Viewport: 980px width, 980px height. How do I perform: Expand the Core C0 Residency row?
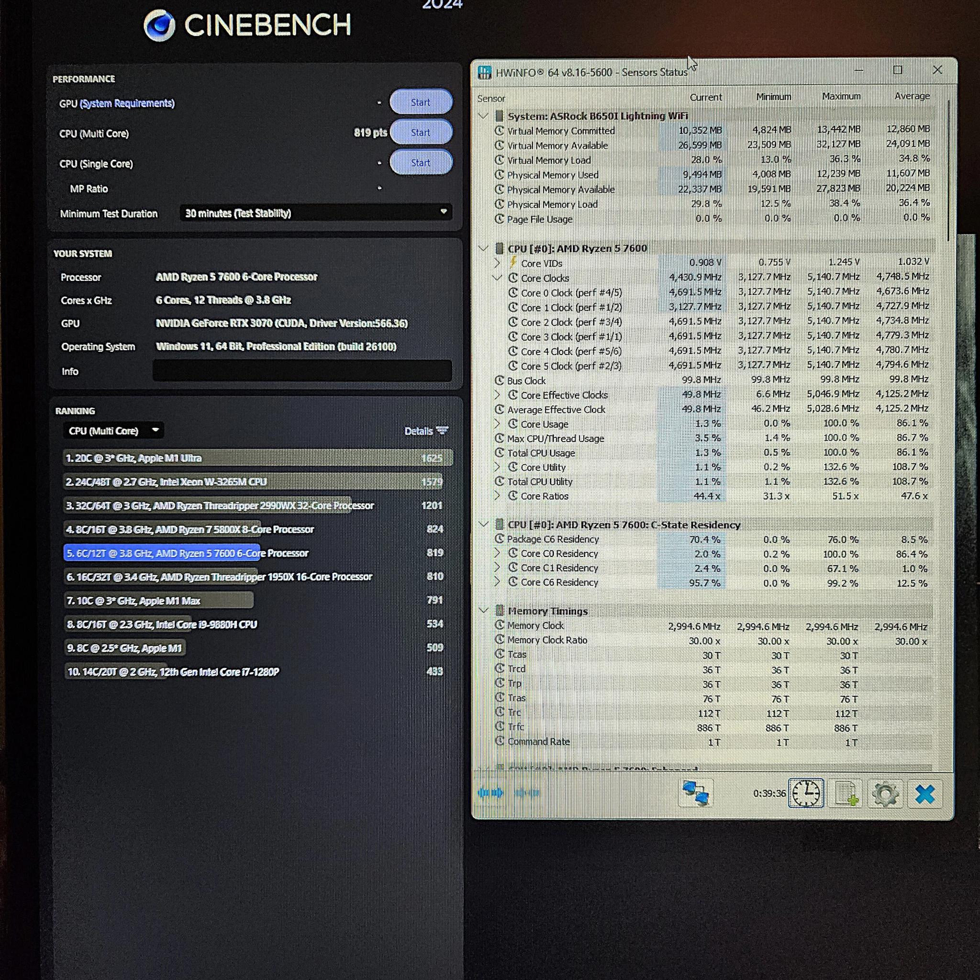(497, 554)
